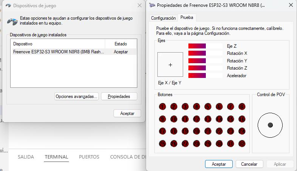The height and width of the screenshot is (171, 297).
Task: Click the Acelerador axis bar
Action: 205,76
